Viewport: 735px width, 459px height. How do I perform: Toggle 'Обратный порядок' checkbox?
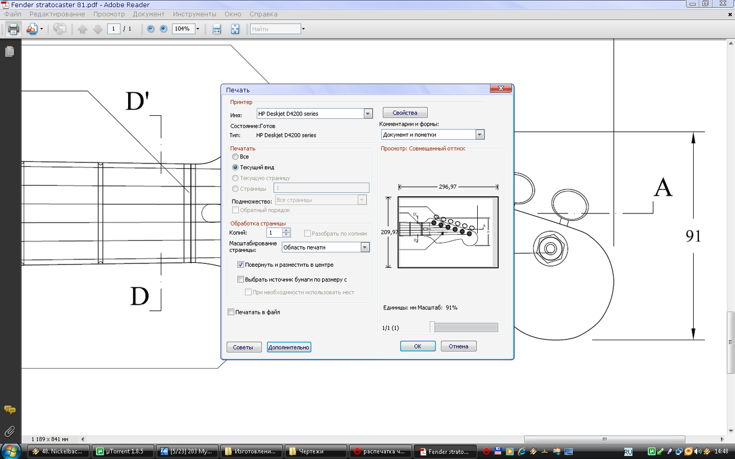click(235, 211)
